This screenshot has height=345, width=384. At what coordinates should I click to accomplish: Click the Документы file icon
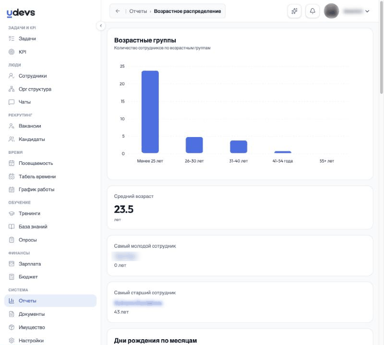(12, 314)
